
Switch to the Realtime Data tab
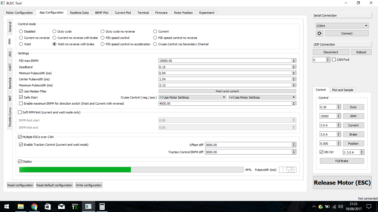(79, 13)
